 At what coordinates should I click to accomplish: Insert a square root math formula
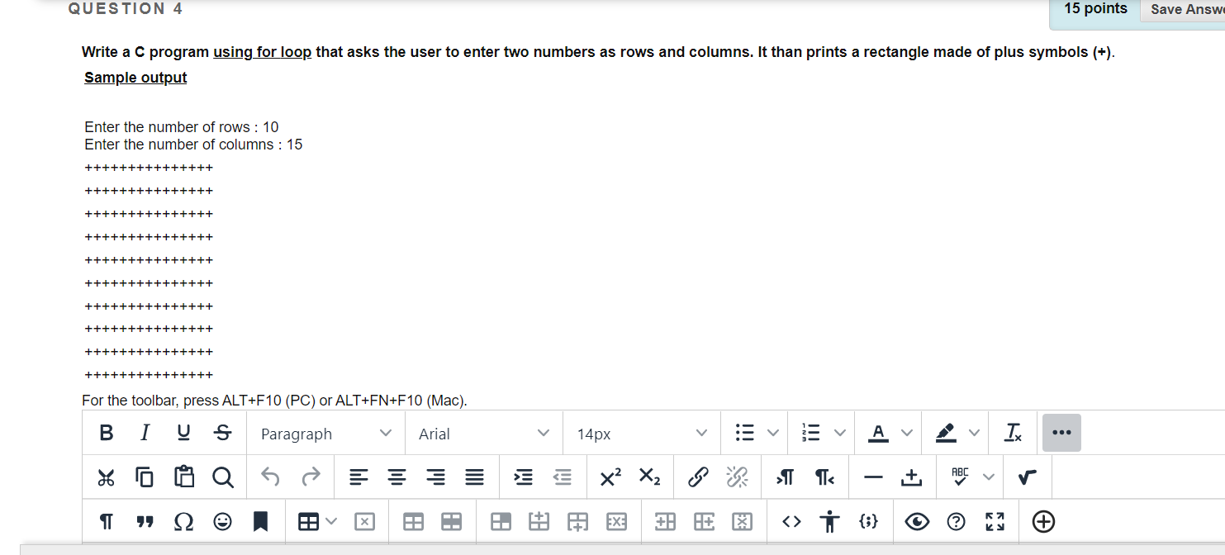(x=1027, y=477)
